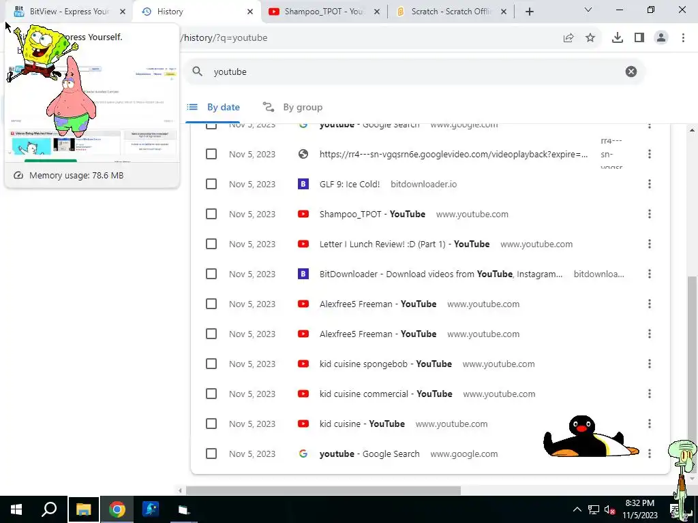
Task: Open more actions for Letter I Lunch Review
Action: pyautogui.click(x=650, y=244)
